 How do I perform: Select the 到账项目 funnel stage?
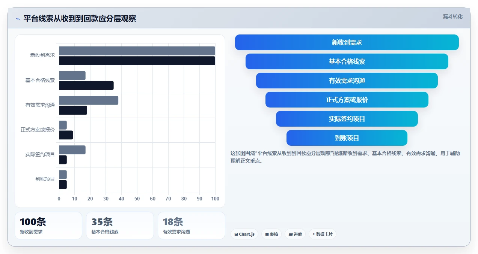[x=347, y=138]
